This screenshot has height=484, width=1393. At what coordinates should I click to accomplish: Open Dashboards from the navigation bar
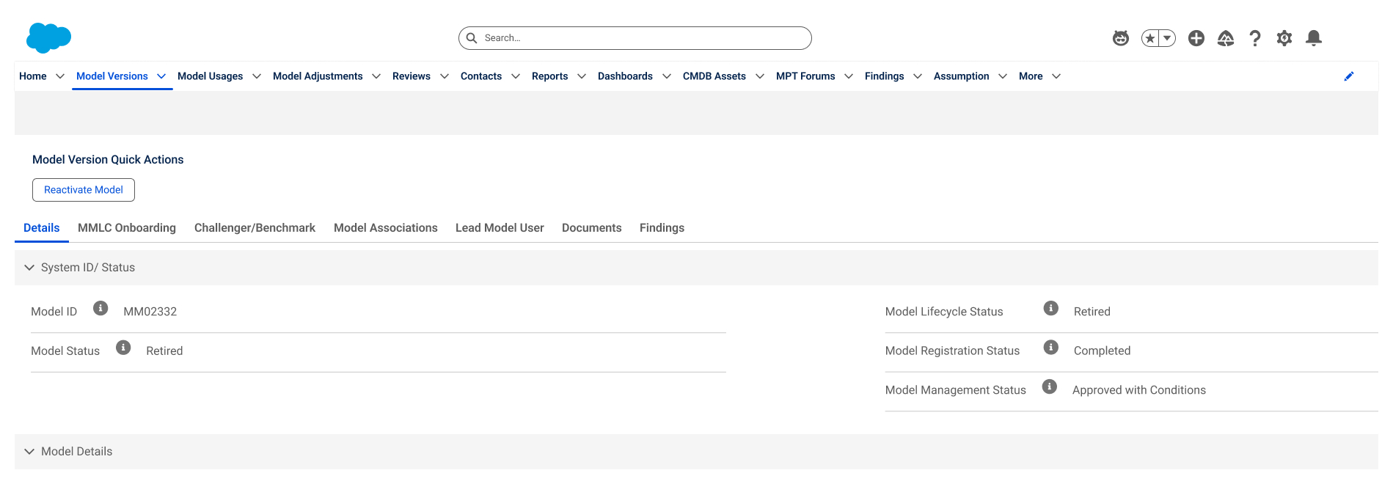625,76
